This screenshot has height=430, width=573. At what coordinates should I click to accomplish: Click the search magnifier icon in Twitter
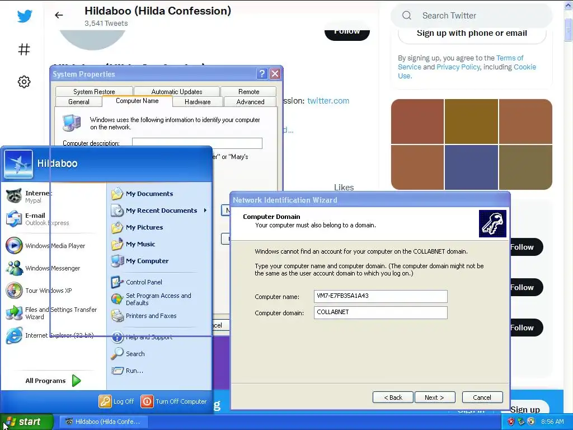[407, 15]
